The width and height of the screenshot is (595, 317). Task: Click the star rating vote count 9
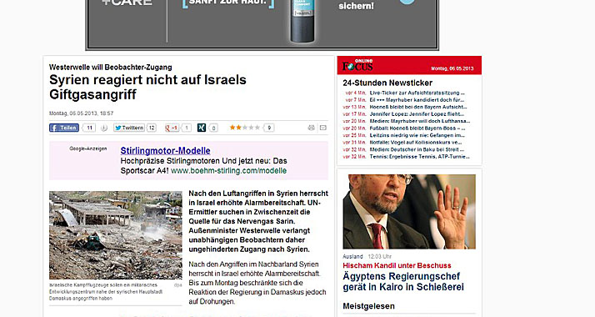pyautogui.click(x=269, y=128)
